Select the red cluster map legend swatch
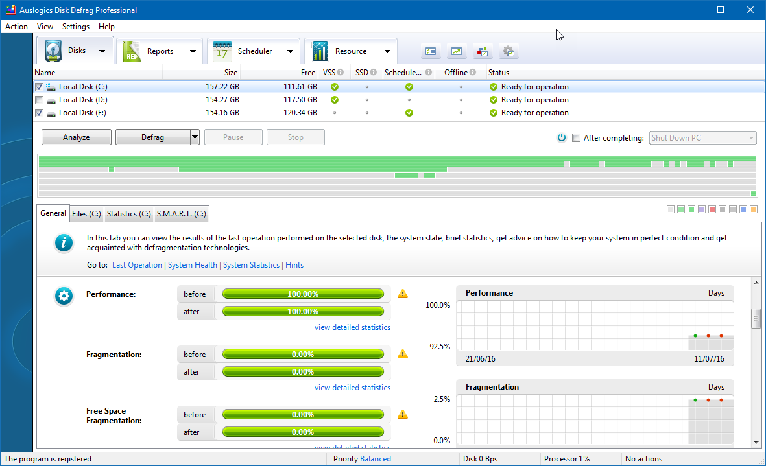766x466 pixels. coord(712,209)
